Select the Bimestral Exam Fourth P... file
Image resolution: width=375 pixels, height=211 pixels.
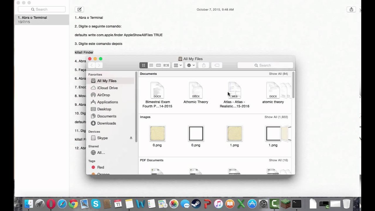[157, 95]
